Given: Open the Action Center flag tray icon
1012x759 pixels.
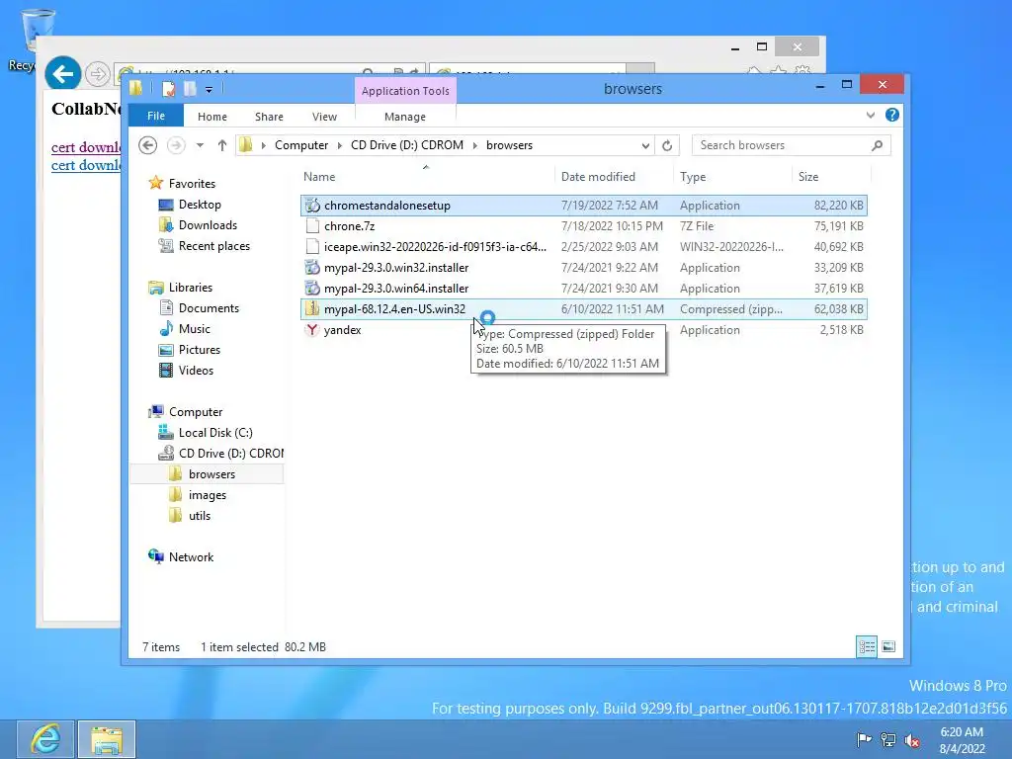Looking at the screenshot, I should (864, 739).
